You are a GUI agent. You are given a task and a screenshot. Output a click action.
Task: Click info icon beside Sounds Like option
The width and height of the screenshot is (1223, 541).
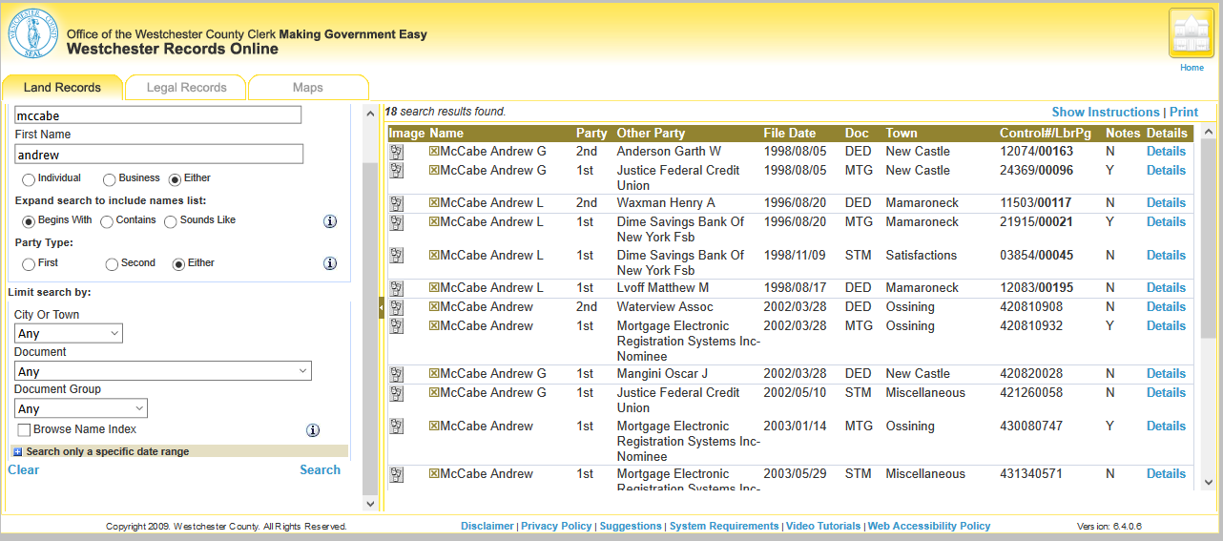pos(330,221)
